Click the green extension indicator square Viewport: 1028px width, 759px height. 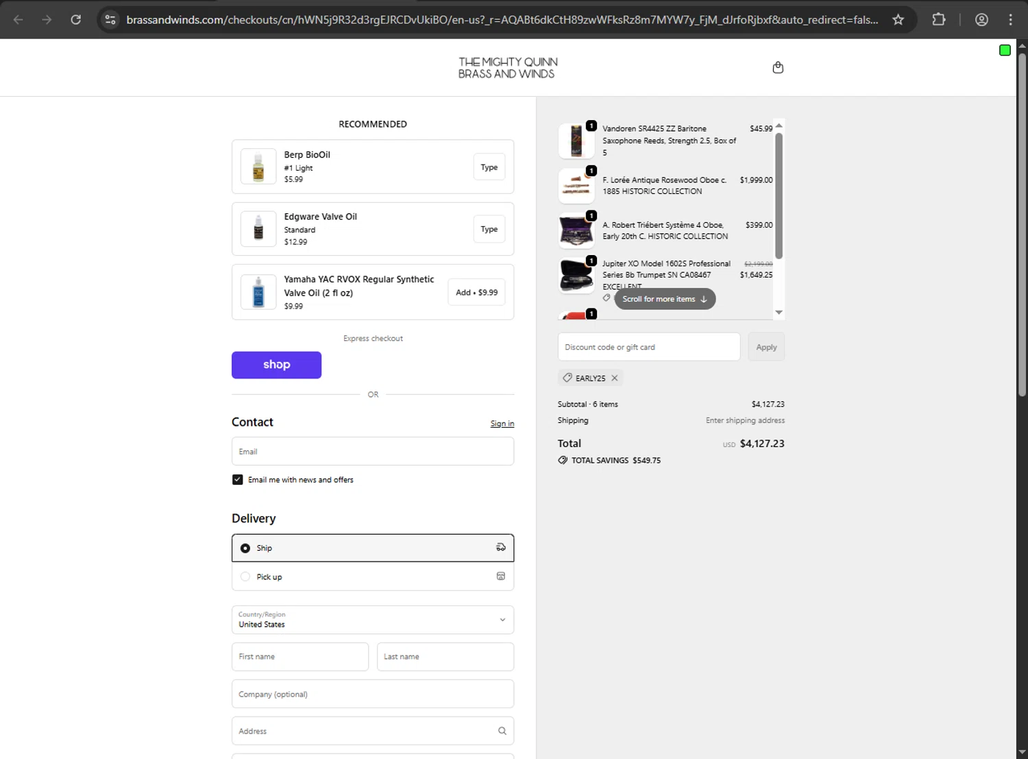(x=1005, y=50)
